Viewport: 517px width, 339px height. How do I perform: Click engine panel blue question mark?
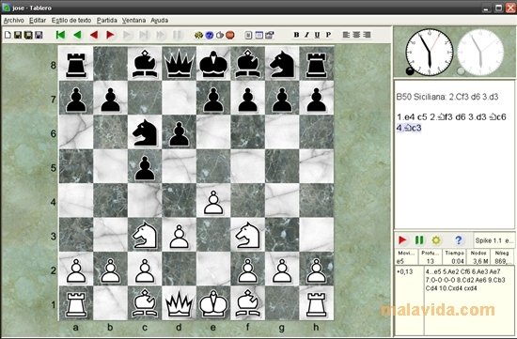click(x=459, y=240)
